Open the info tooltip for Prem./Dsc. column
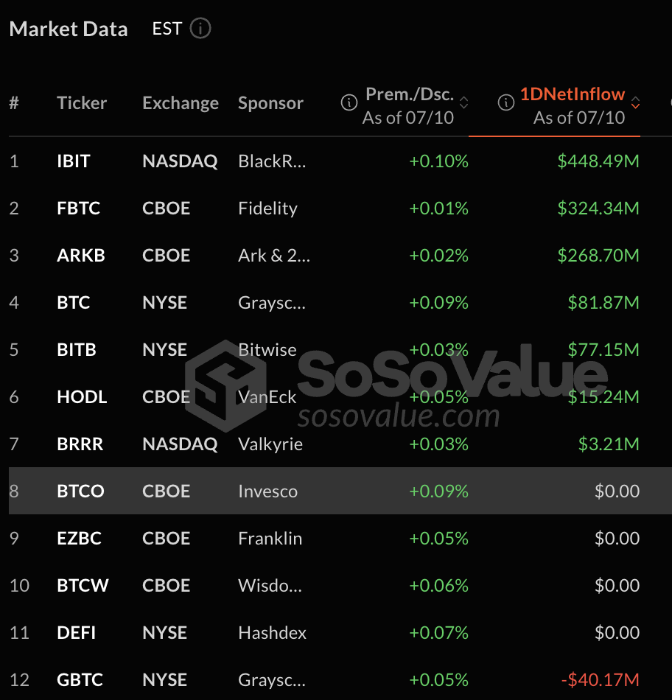The image size is (672, 700). [x=349, y=102]
